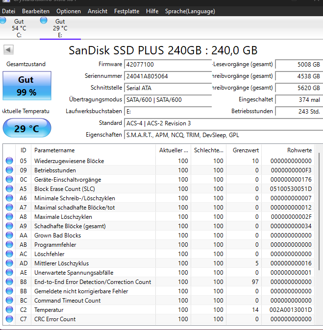This screenshot has height=330, width=323.
Task: Click status orb for Gemeldete nicht korrigierbare Fehler
Action: click(9, 291)
